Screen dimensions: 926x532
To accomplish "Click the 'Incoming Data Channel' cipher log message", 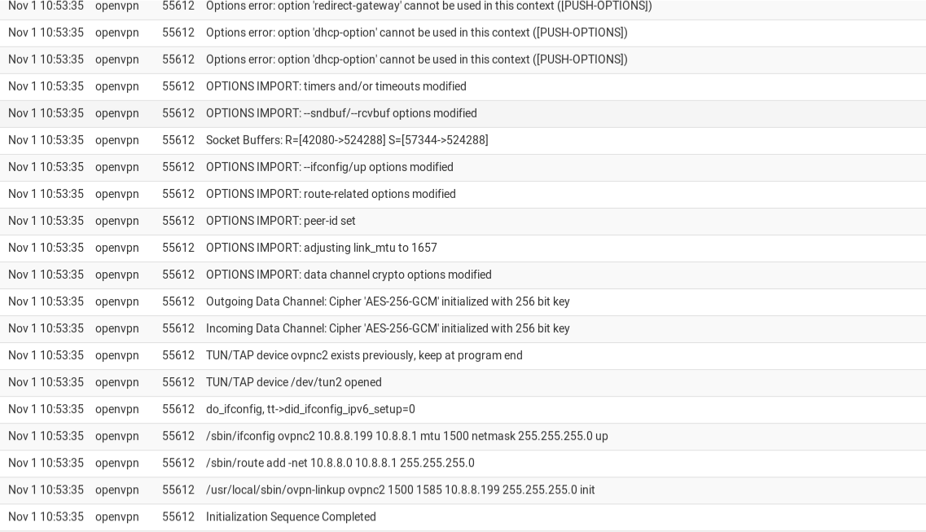I will point(388,328).
